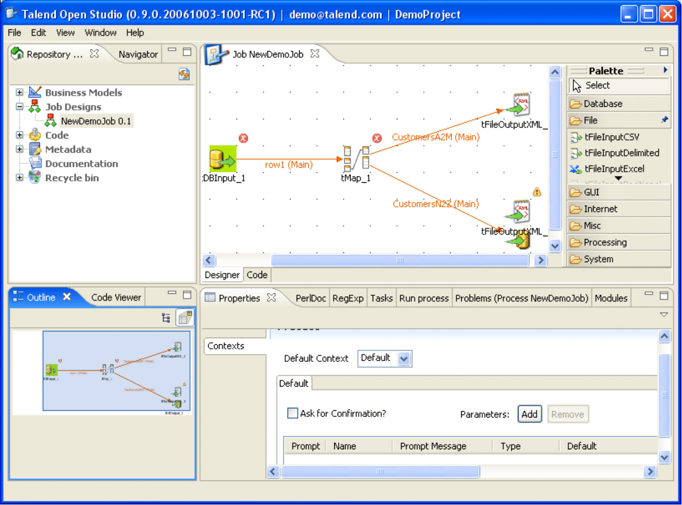Collapse the Job Designs tree node
This screenshot has width=682, height=505.
point(19,107)
